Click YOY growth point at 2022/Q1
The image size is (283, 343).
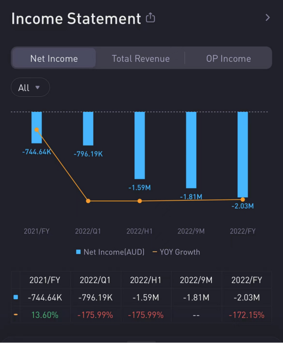88,201
